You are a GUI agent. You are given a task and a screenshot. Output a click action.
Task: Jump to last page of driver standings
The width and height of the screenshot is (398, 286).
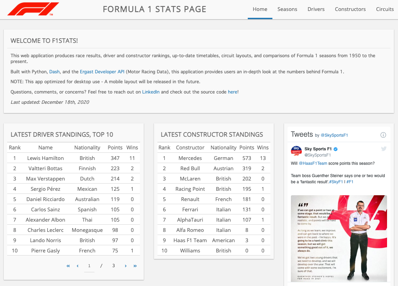(x=135, y=266)
